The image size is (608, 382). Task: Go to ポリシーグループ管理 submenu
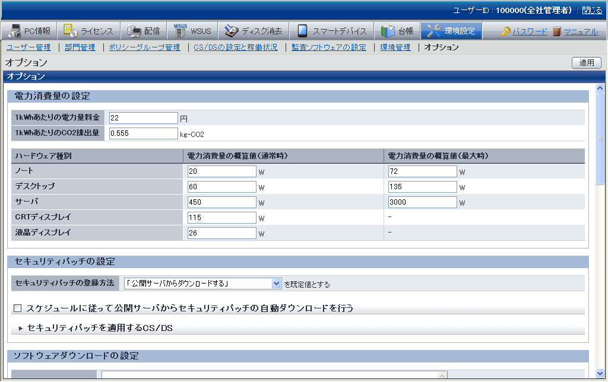[x=144, y=47]
